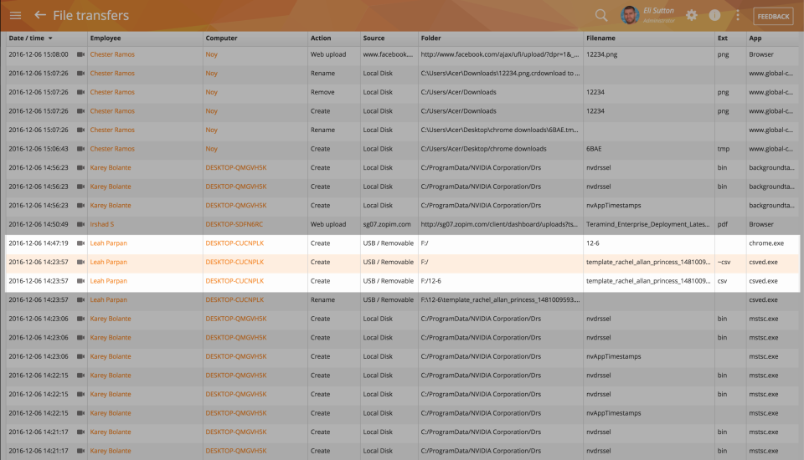Click video icon on the 14:50:49 row

coord(80,224)
